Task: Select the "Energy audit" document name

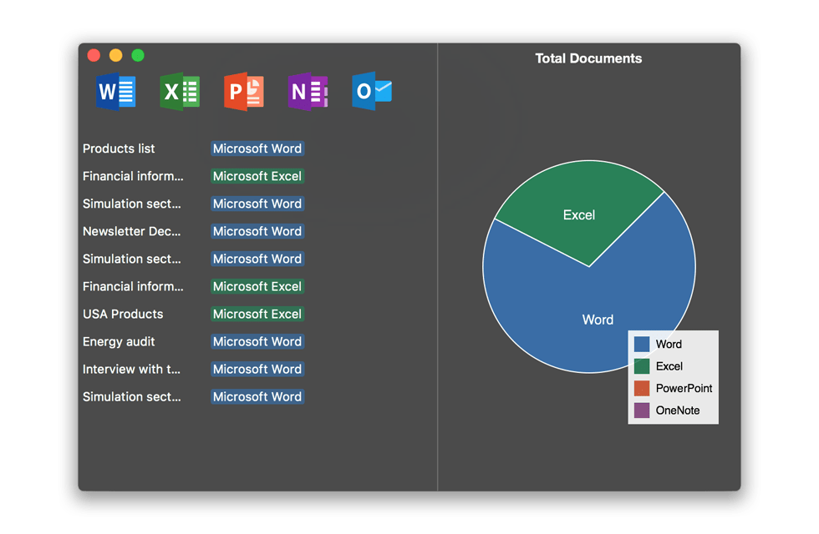Action: tap(119, 341)
